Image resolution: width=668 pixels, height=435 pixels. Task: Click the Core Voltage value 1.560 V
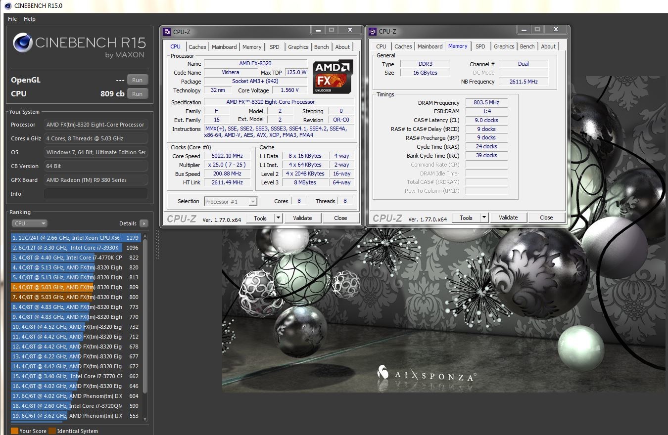click(289, 90)
